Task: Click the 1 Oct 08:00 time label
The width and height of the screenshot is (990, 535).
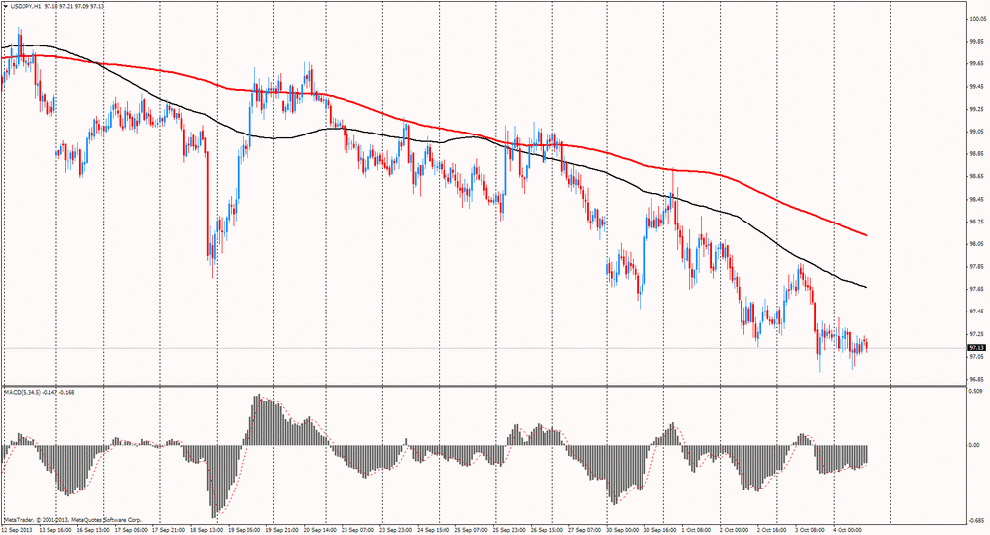Action: pos(696,530)
